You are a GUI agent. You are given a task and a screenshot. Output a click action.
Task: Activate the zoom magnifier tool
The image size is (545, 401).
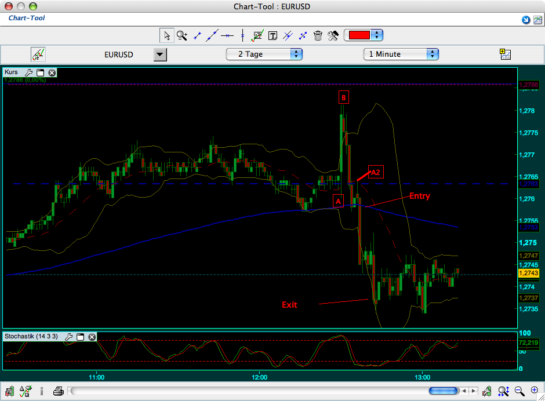click(182, 35)
